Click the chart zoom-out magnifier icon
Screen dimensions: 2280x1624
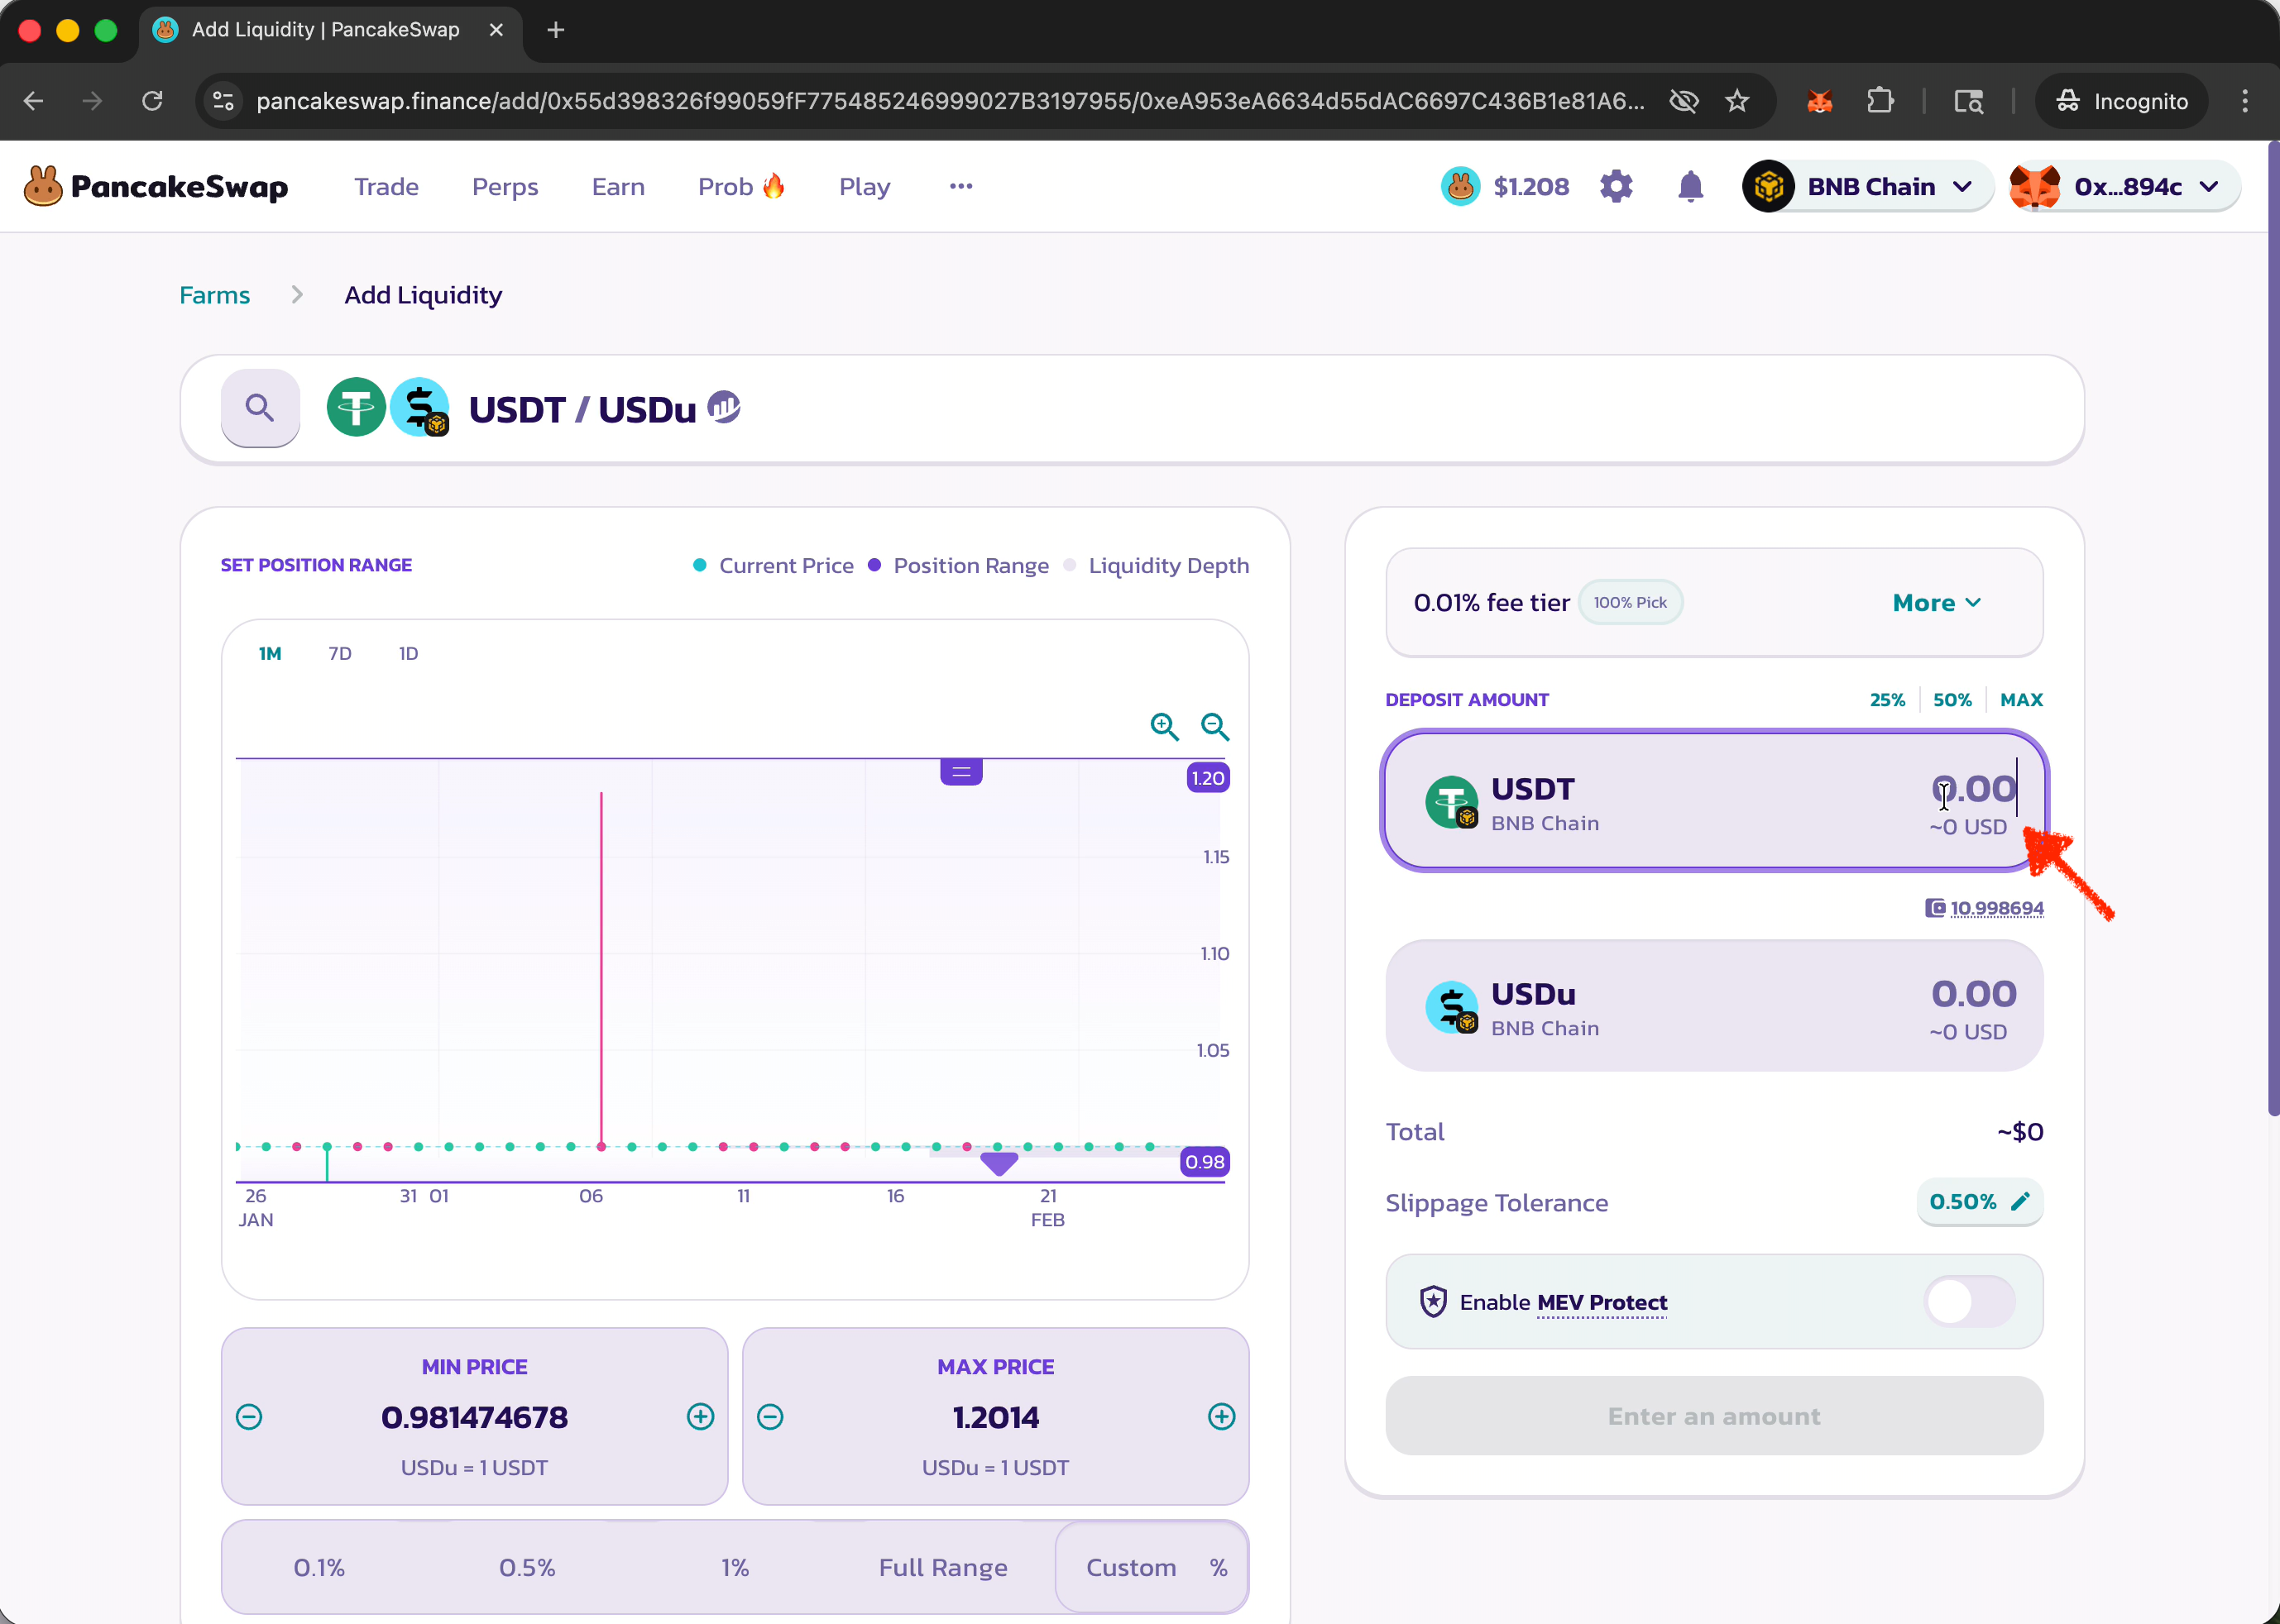click(x=1214, y=726)
